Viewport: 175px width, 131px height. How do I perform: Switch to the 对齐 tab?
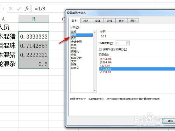tap(86, 21)
